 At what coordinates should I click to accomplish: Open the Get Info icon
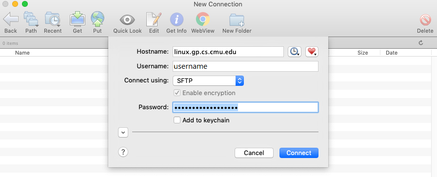(x=177, y=20)
